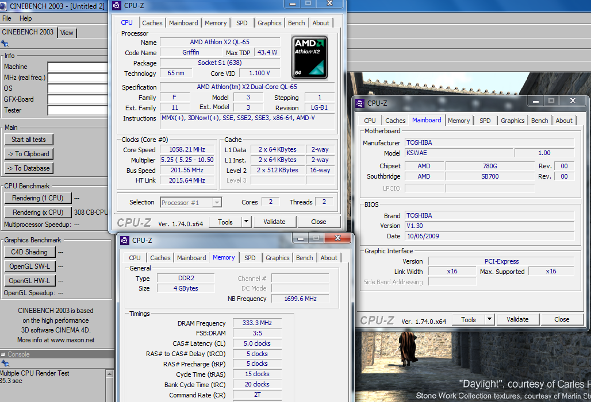
Task: Click the GFX-Board input field
Action: point(78,100)
